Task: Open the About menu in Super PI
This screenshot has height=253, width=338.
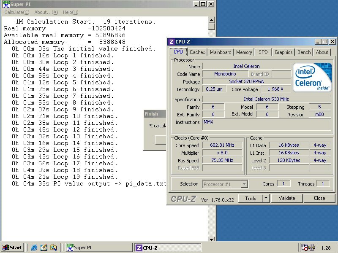Action: tap(46, 12)
